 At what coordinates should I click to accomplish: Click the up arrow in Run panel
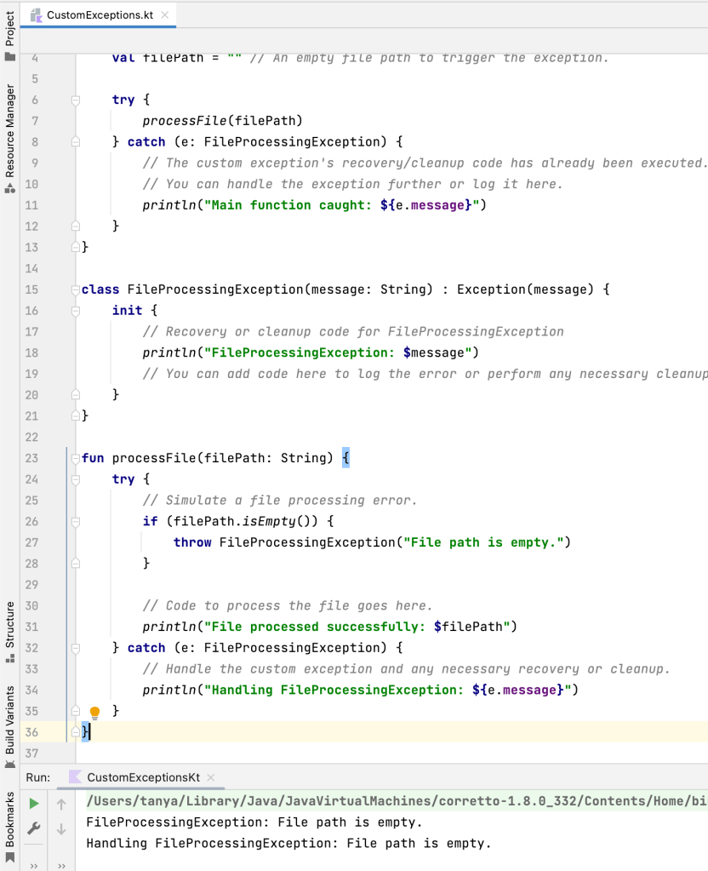[61, 804]
